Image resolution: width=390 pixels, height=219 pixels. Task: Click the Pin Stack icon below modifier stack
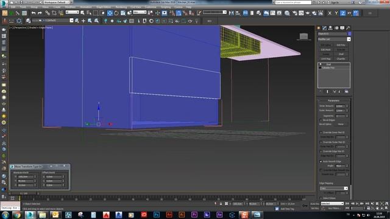click(321, 91)
